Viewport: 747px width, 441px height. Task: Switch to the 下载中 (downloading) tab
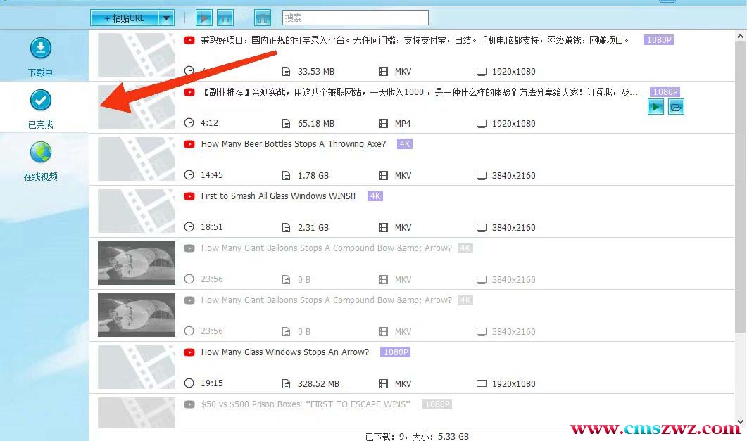(41, 56)
